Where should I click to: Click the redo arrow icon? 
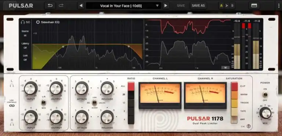[x=61, y=6]
